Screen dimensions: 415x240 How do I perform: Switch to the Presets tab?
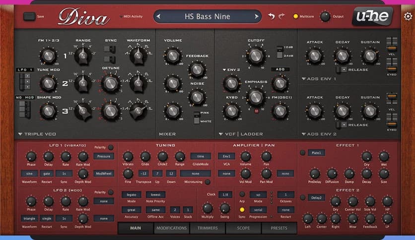[x=278, y=228]
